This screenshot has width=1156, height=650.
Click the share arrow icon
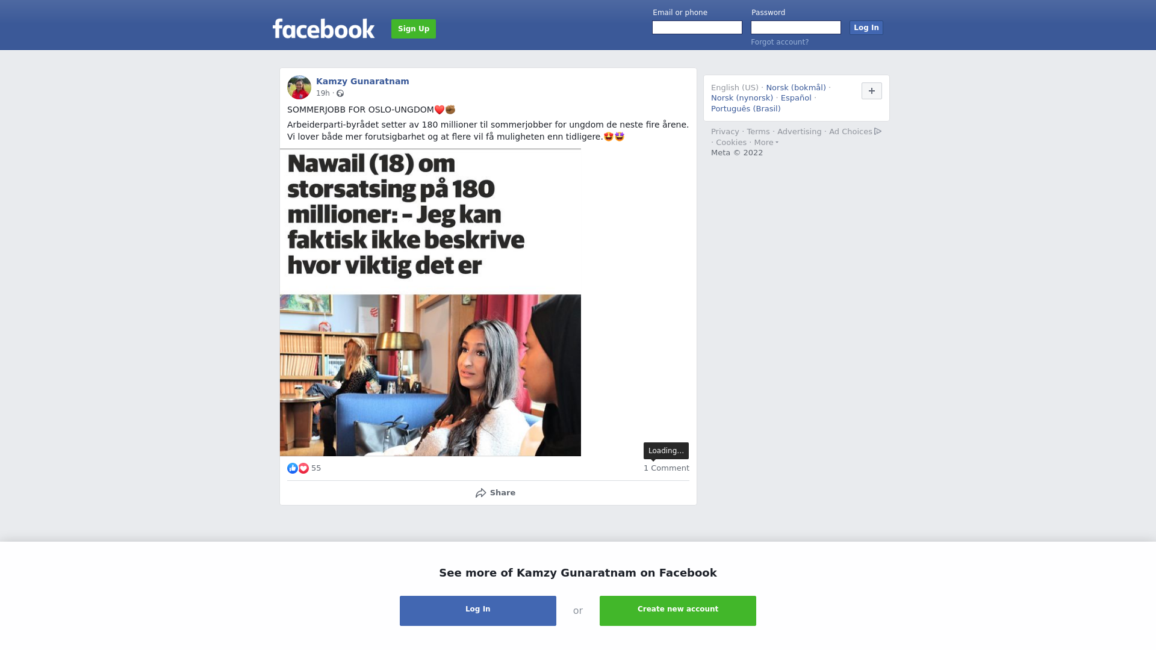point(480,493)
